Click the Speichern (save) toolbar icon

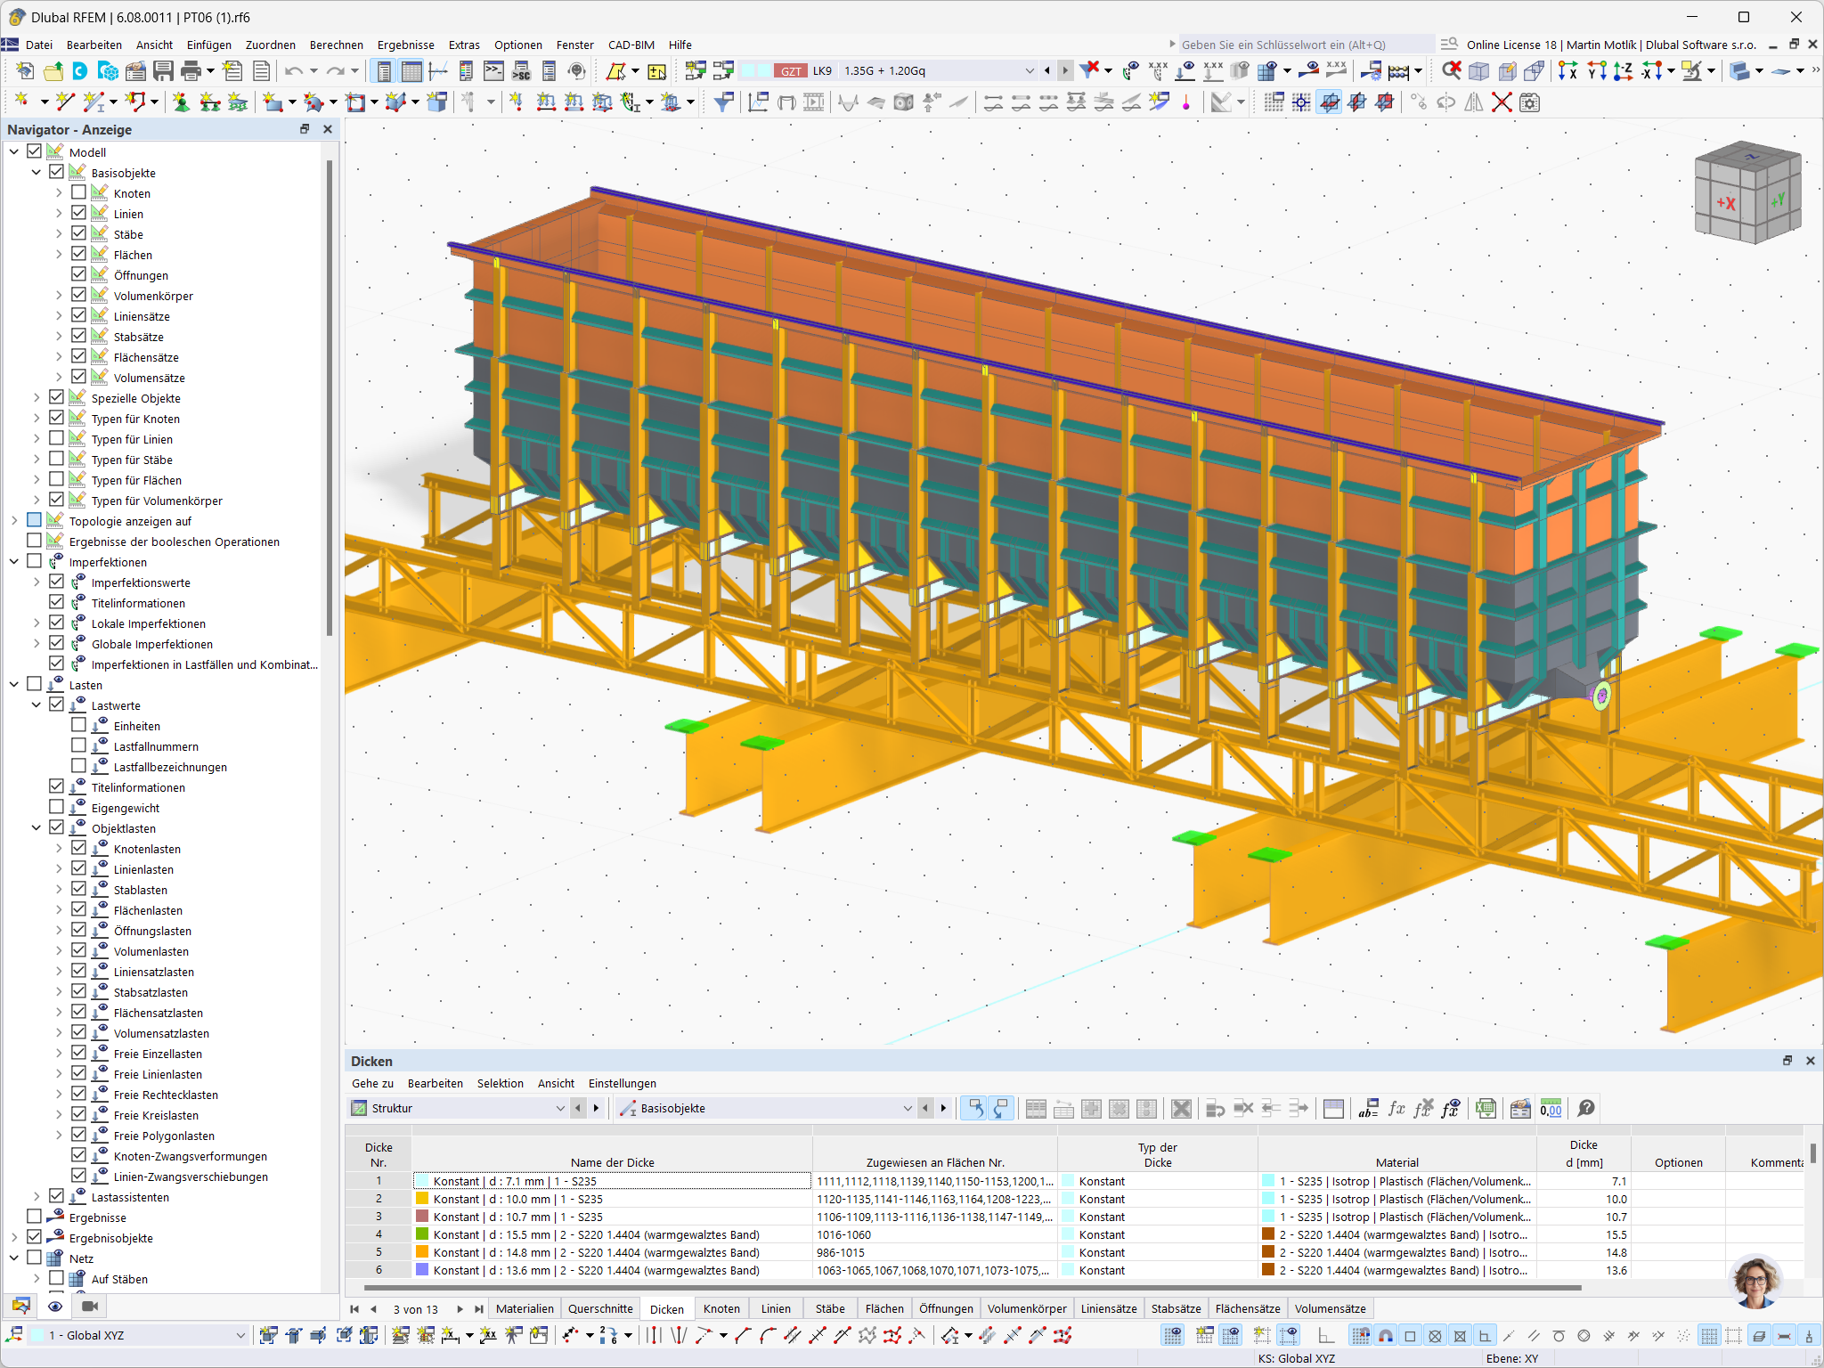162,71
